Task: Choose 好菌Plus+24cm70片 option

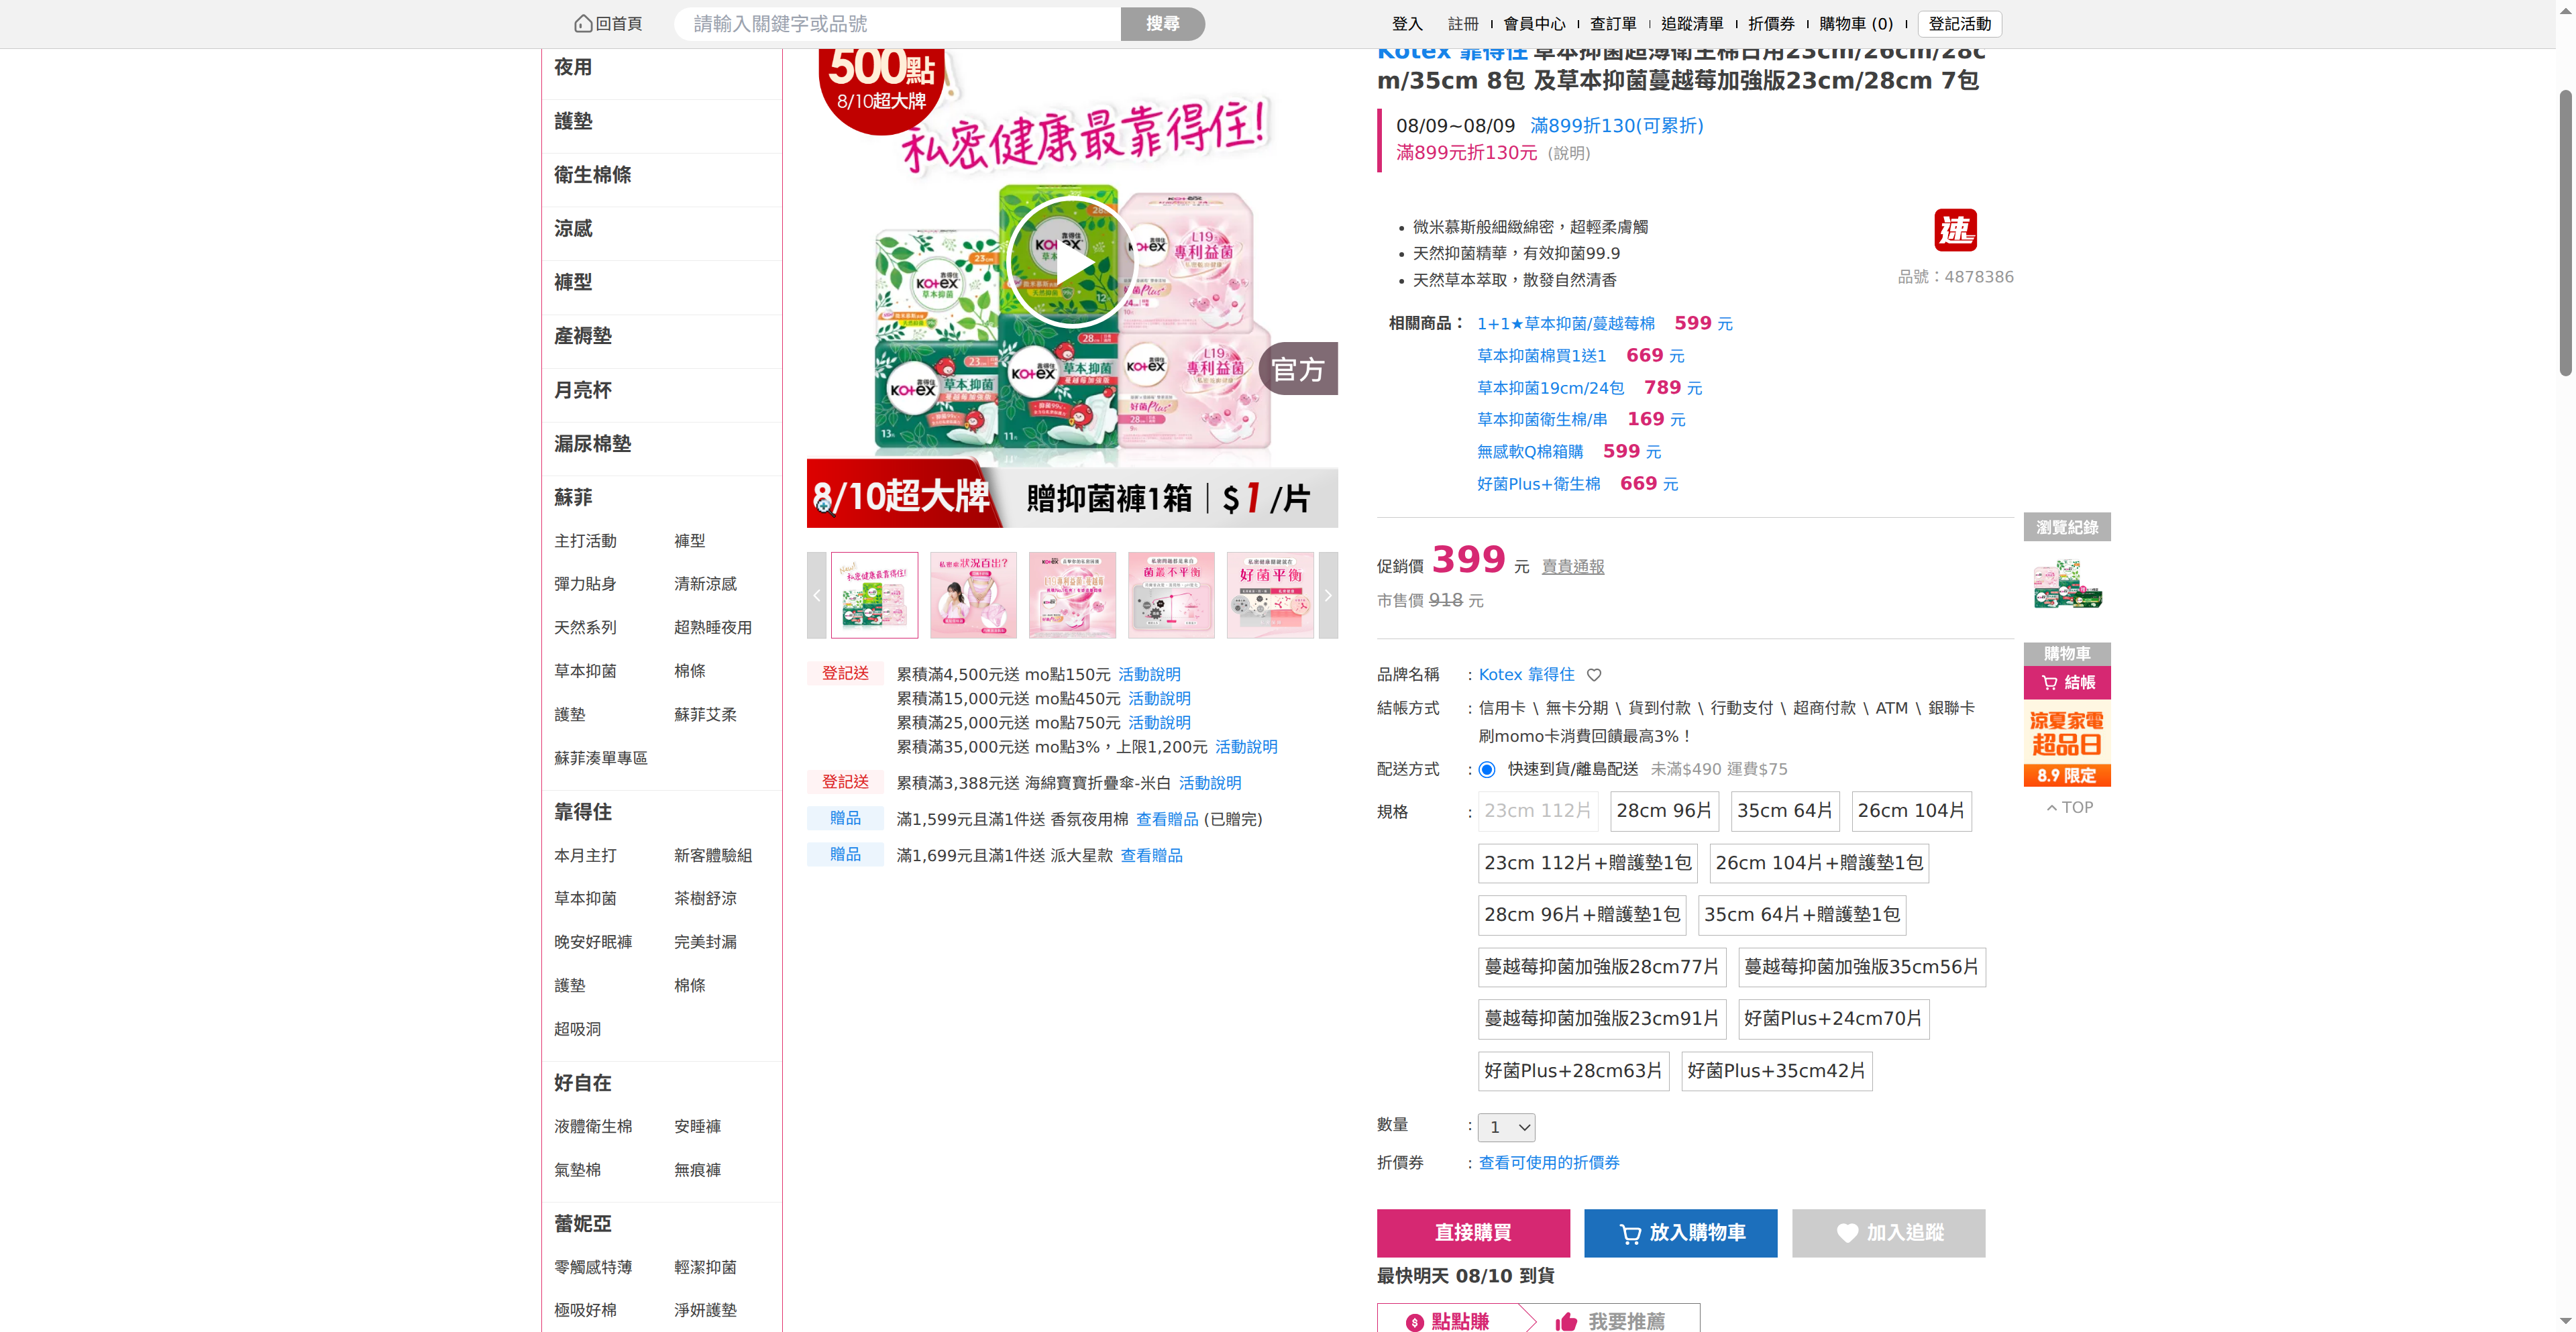Action: [x=1833, y=1019]
